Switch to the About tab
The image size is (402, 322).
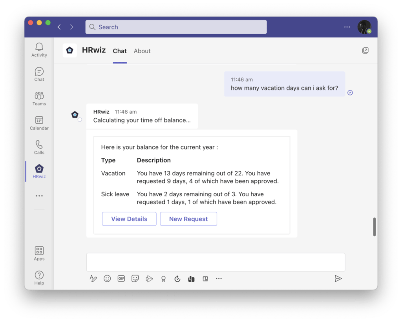click(142, 51)
